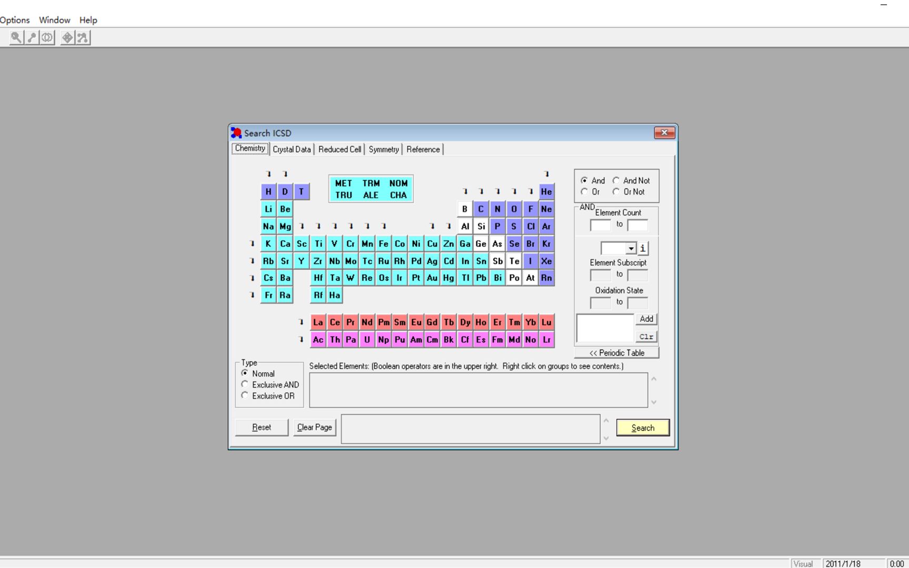909x568 pixels.
Task: Click the magnifier search toolbar icon
Action: point(16,38)
